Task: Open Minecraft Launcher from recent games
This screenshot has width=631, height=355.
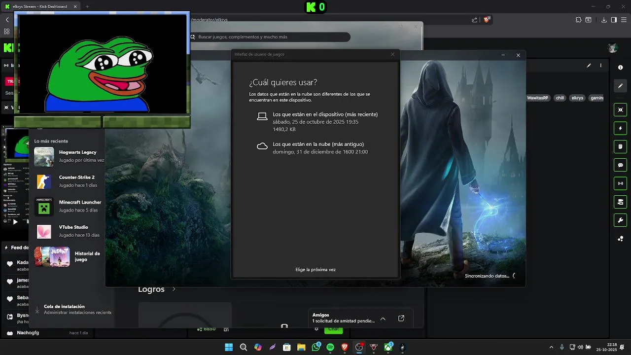Action: tap(69, 206)
